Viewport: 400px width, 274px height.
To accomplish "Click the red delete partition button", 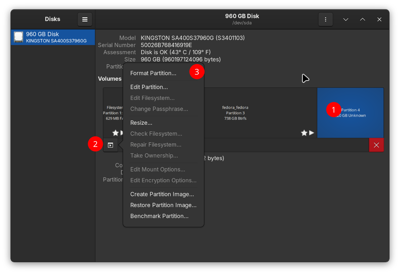I will click(x=376, y=145).
